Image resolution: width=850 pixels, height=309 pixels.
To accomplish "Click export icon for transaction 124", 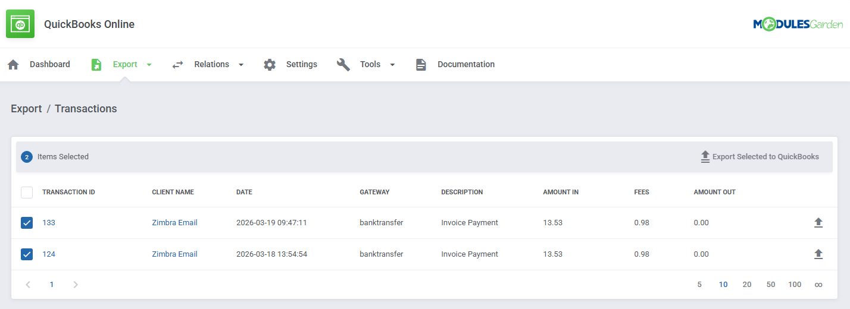I will point(818,254).
